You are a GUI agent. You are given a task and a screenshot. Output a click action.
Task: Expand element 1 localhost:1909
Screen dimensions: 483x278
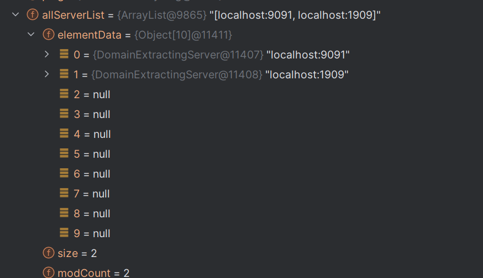pos(47,74)
